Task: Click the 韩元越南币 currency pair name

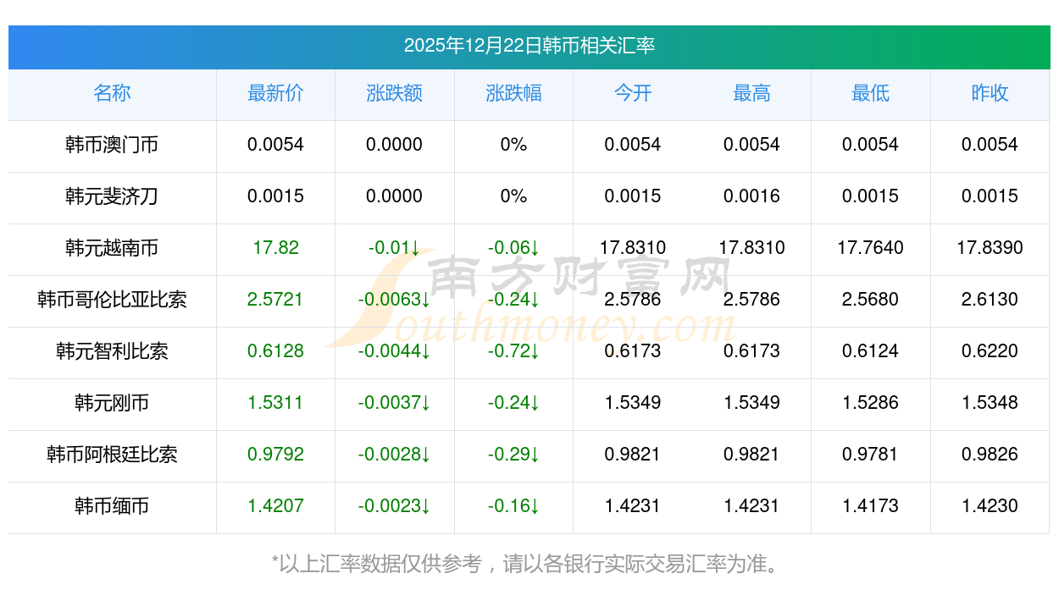Action: pos(112,248)
